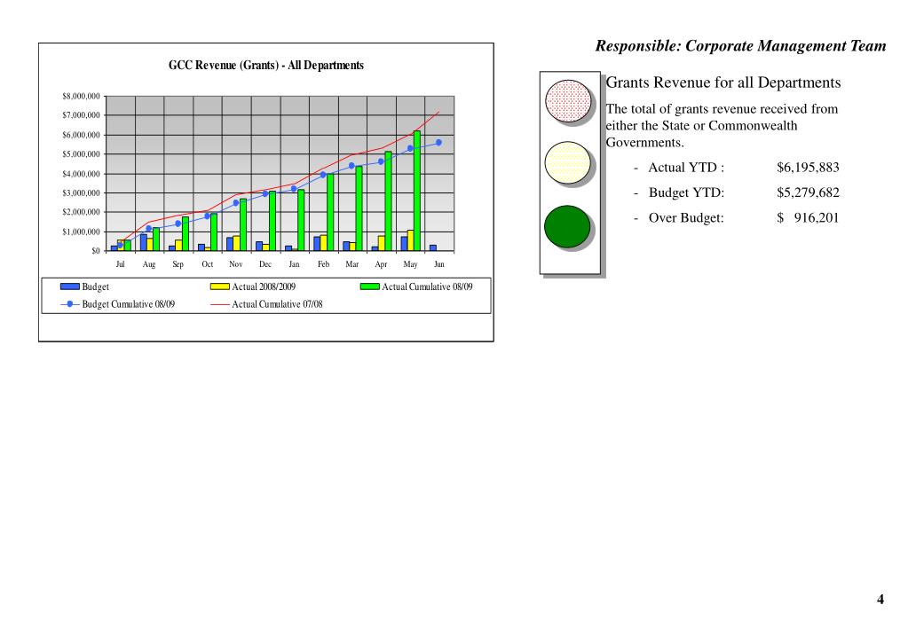Click the red Actual Cumulative 07/08 legend line
The height and width of the screenshot is (628, 908).
click(x=219, y=304)
